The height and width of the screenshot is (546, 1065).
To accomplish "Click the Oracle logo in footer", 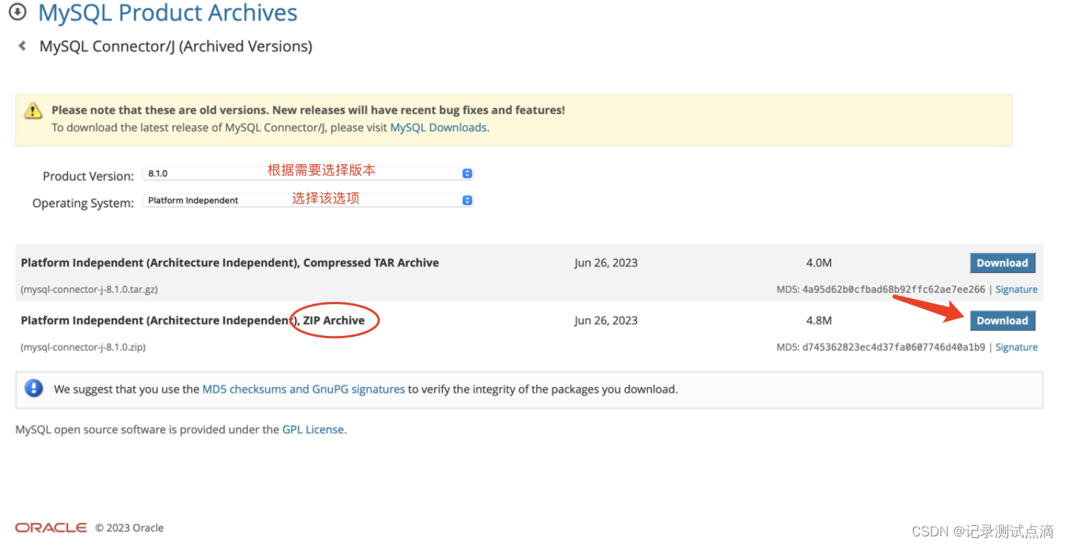I will (x=51, y=528).
